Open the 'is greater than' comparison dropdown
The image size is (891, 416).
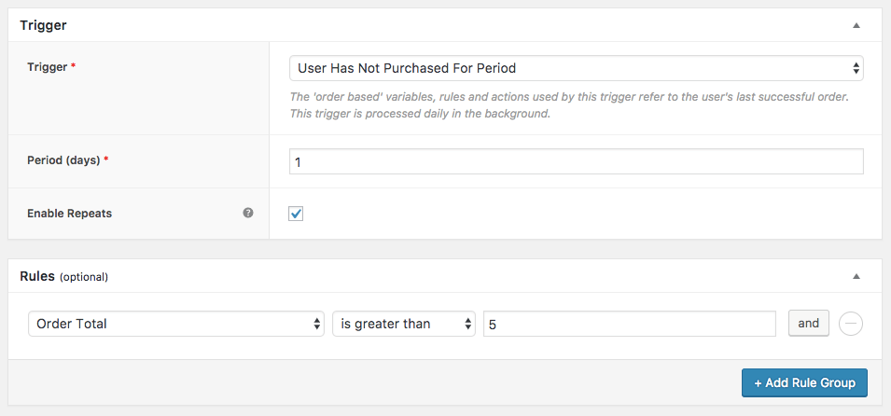tap(404, 324)
